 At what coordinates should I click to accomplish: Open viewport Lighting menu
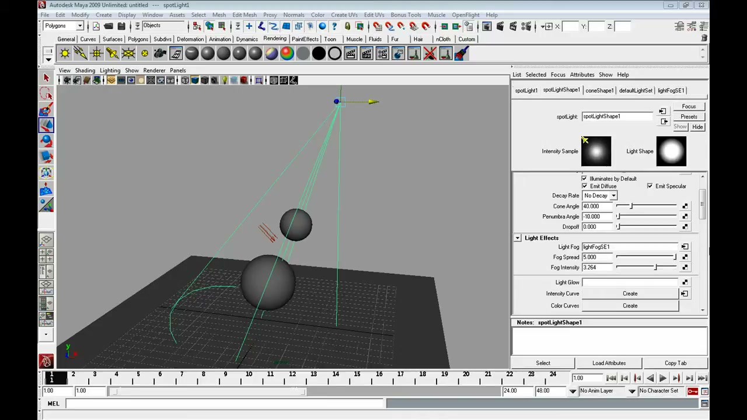tap(110, 71)
